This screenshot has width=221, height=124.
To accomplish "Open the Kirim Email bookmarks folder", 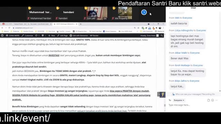I will coord(51,31).
